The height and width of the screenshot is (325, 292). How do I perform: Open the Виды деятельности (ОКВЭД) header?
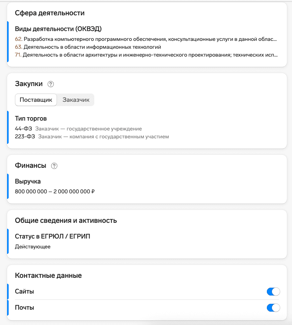click(59, 28)
